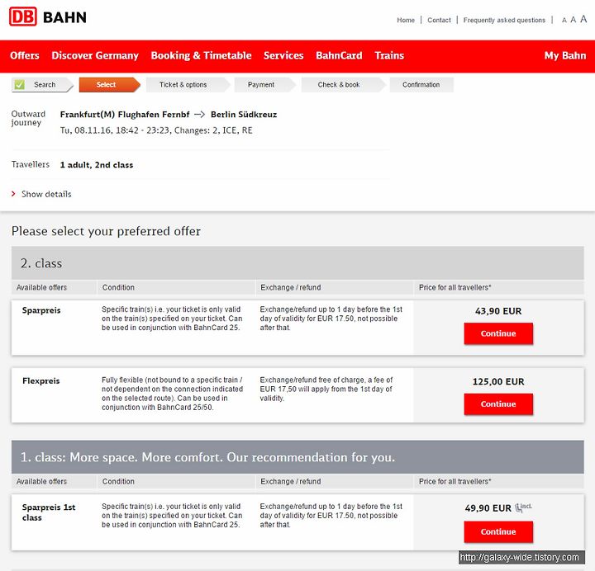Open My Bahn
This screenshot has width=595, height=571.
click(x=565, y=56)
